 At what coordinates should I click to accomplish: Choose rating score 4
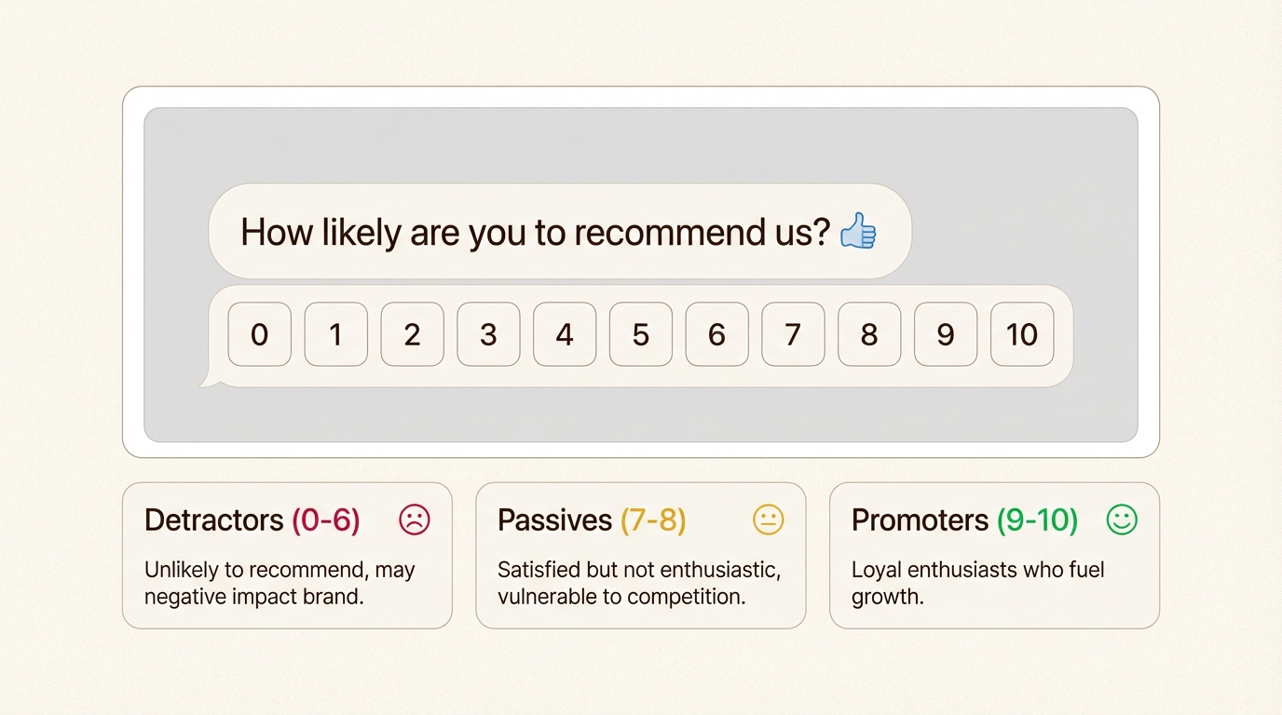[x=565, y=334]
